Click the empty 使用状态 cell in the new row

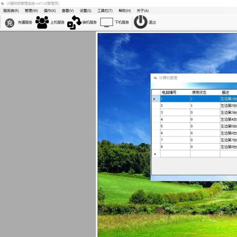click(x=205, y=154)
